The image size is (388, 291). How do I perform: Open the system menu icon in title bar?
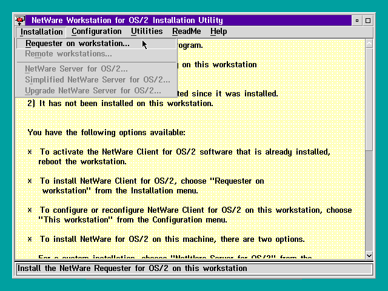[x=20, y=20]
